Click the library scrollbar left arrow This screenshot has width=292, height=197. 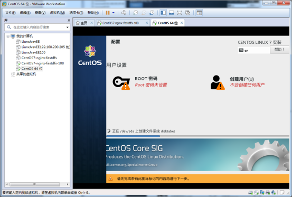click(7, 184)
